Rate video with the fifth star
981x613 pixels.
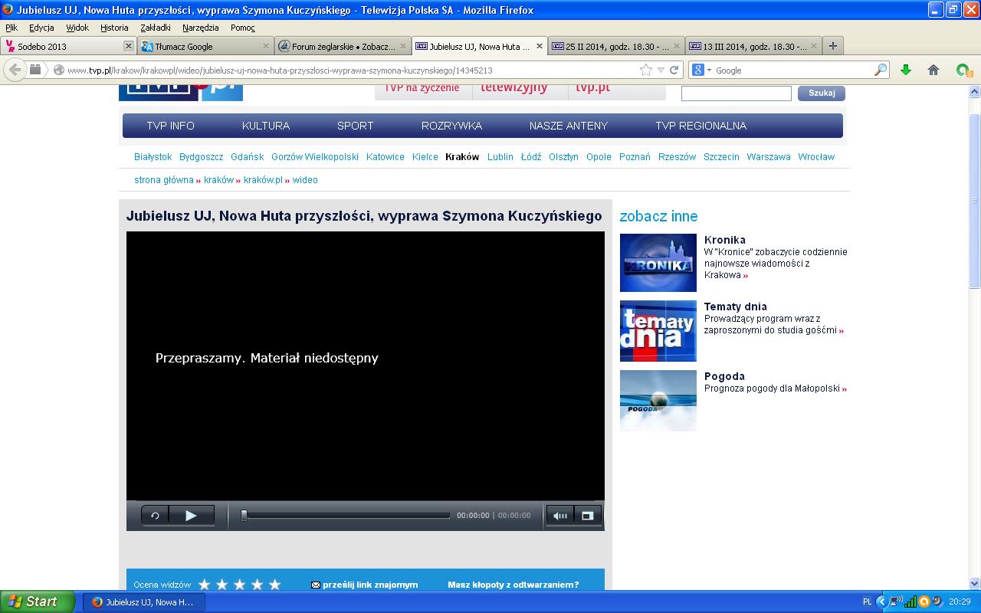(274, 585)
